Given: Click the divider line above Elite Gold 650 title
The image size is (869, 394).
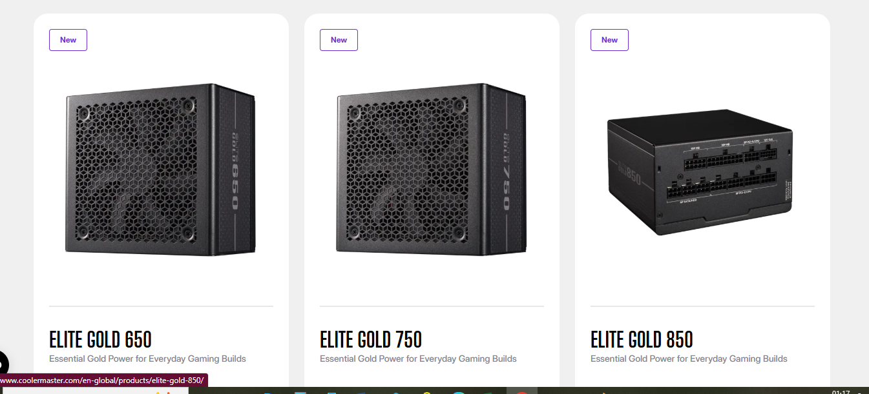Looking at the screenshot, I should 161,306.
